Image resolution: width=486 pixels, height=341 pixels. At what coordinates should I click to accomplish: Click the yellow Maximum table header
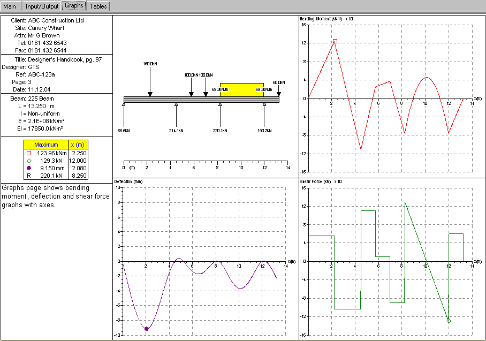pos(46,145)
